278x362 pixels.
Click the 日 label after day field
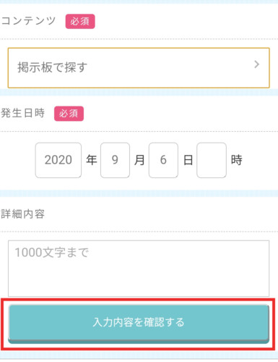click(x=188, y=160)
